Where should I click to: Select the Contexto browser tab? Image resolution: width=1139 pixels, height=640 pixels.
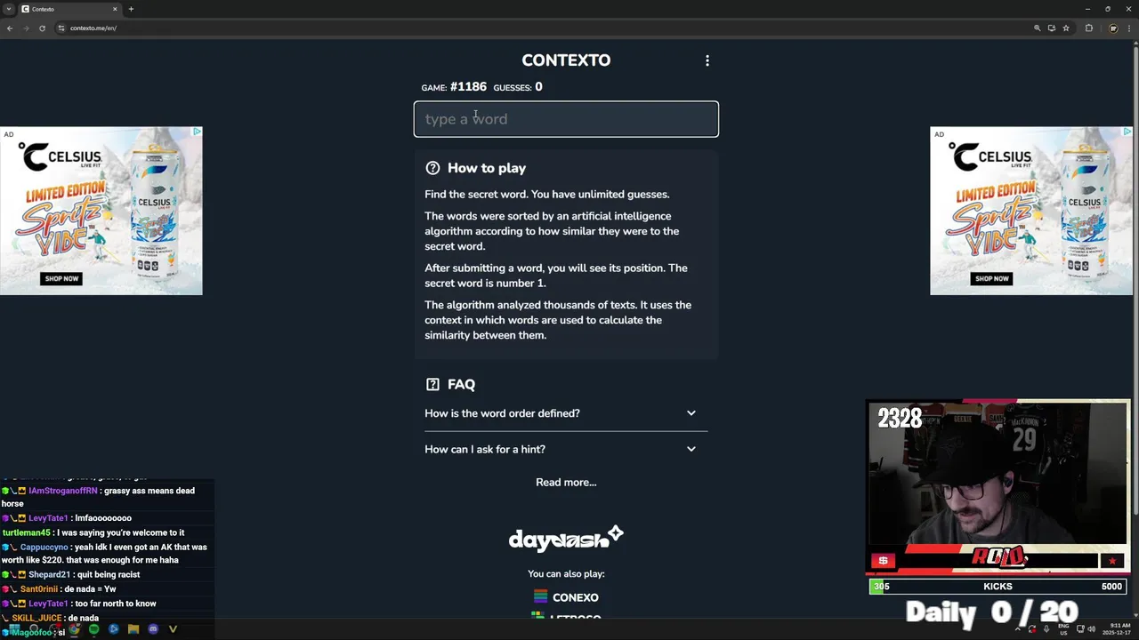click(69, 9)
